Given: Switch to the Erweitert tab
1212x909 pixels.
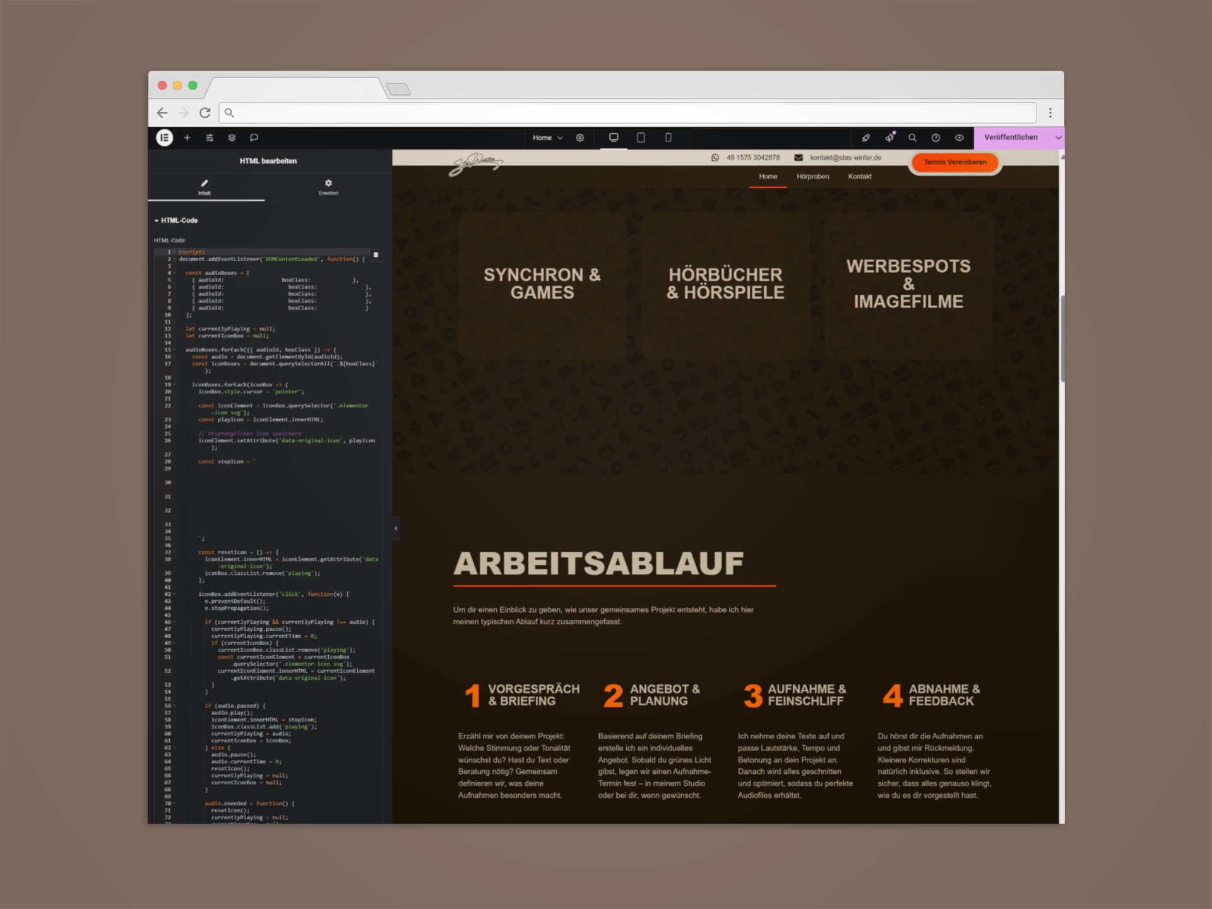Looking at the screenshot, I should point(328,187).
